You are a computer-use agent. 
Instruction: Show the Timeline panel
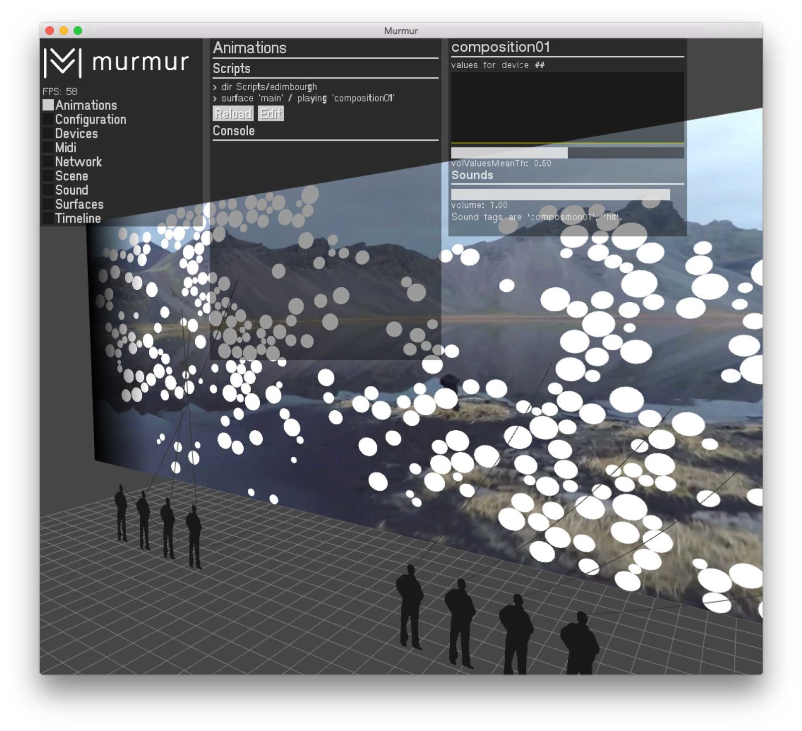pos(48,219)
